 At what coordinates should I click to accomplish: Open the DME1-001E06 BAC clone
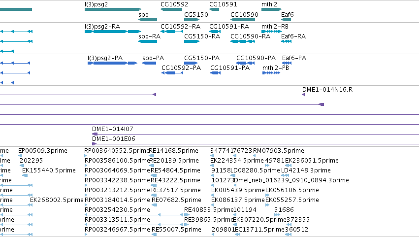point(114,139)
